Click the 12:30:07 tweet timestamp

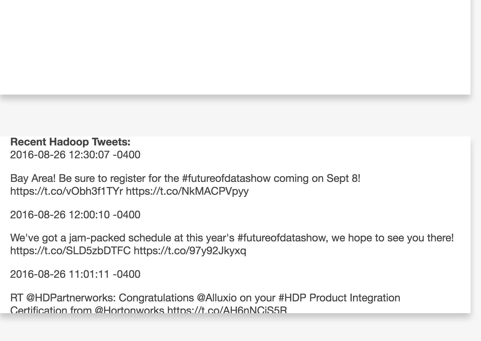click(75, 155)
